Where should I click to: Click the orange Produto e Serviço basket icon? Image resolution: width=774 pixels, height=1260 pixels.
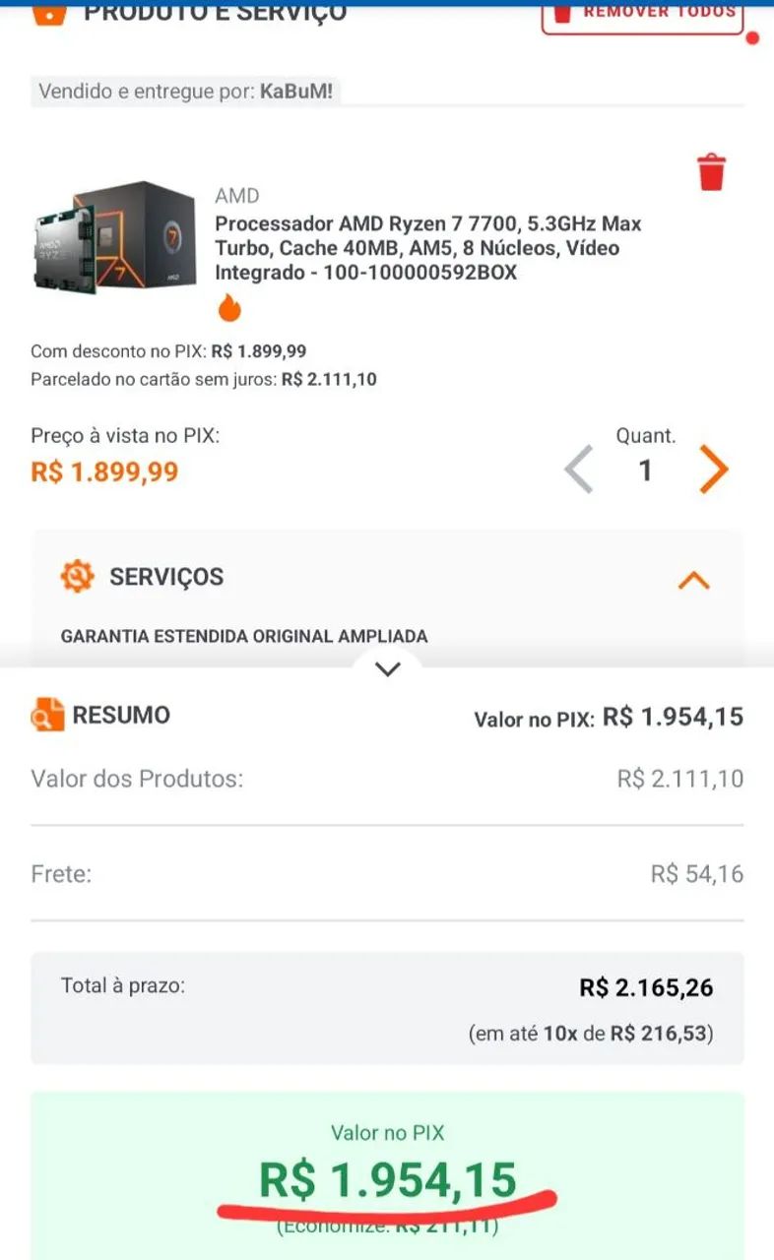point(48,12)
